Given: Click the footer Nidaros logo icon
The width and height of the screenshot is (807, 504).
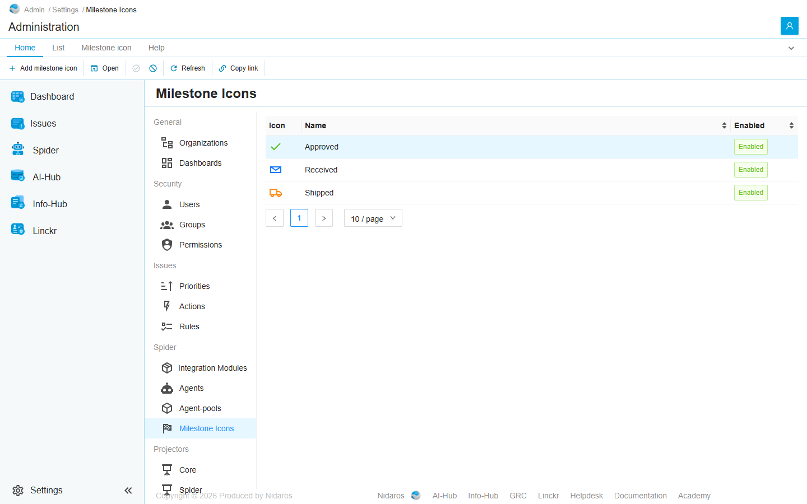Looking at the screenshot, I should [x=416, y=496].
